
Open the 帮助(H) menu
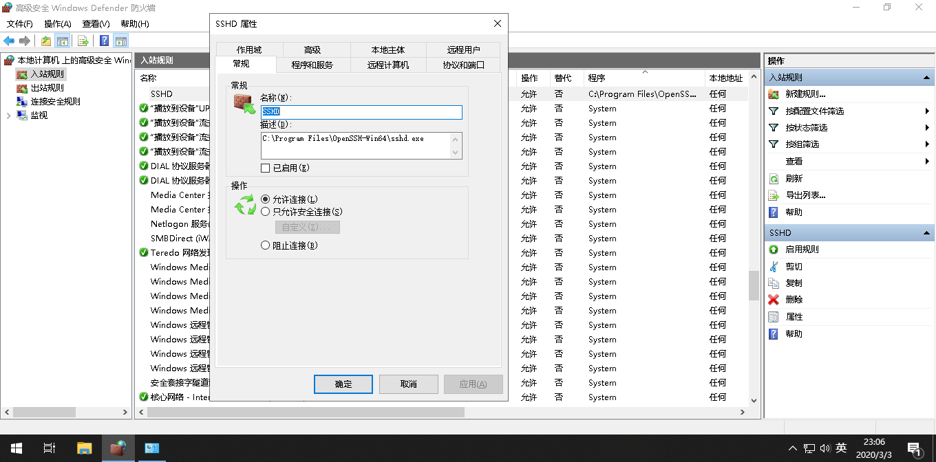coord(134,24)
